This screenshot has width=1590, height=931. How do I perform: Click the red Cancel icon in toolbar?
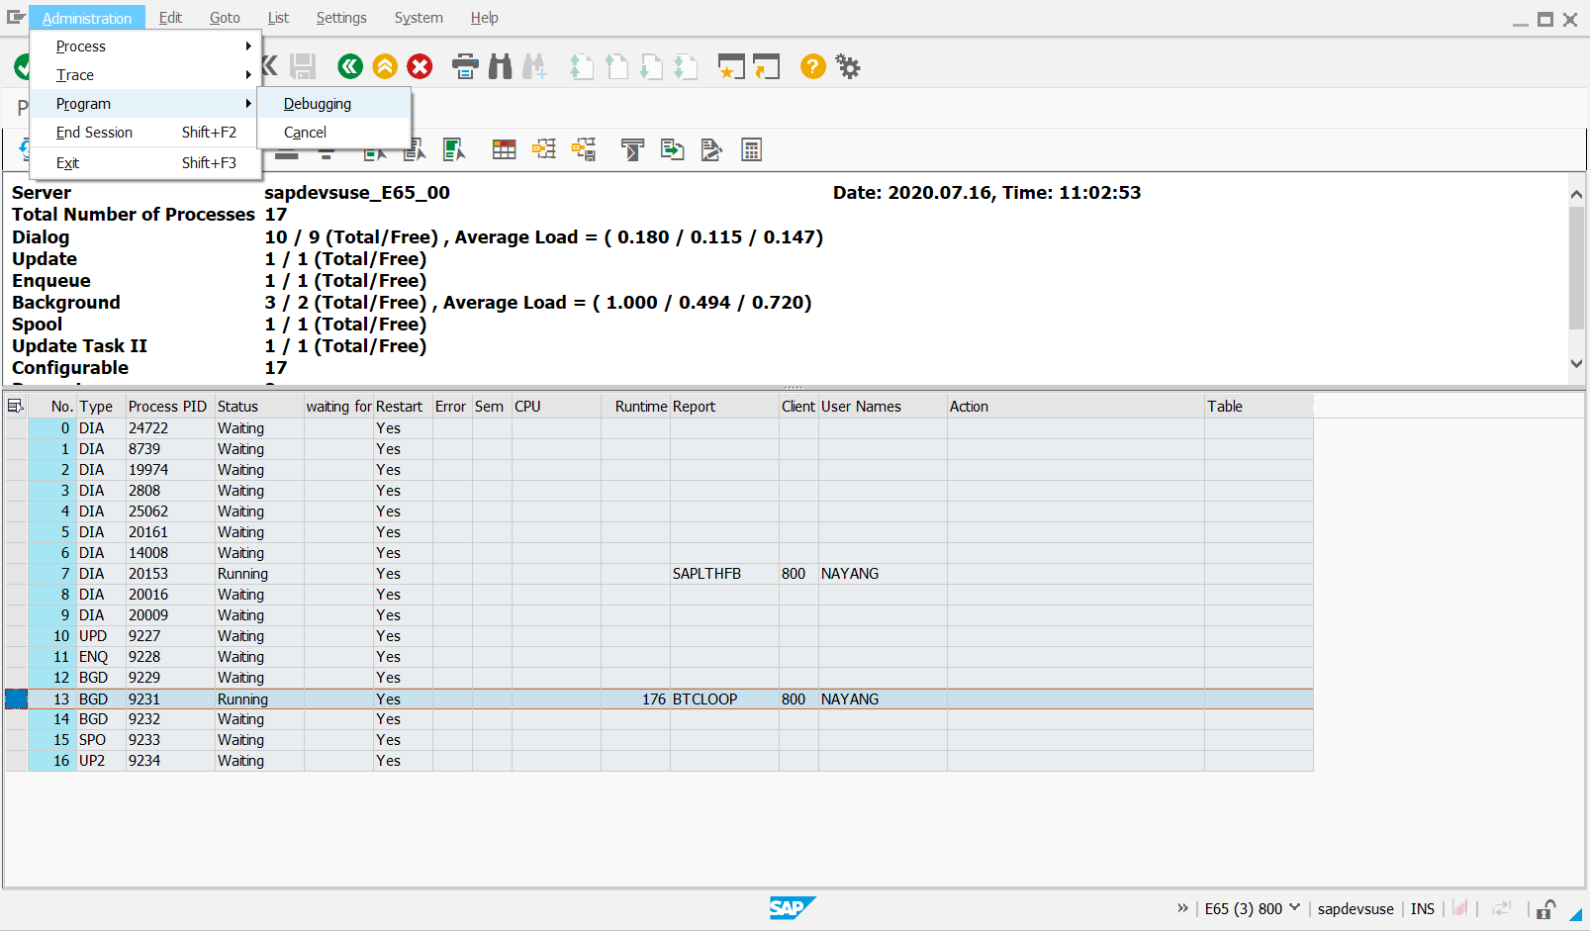[x=419, y=66]
